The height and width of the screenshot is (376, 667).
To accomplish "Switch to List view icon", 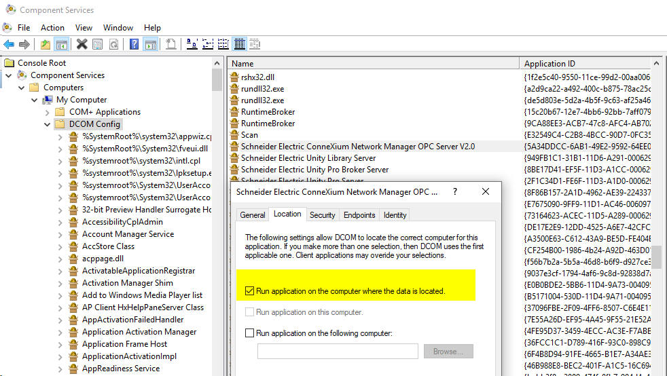I will 223,43.
